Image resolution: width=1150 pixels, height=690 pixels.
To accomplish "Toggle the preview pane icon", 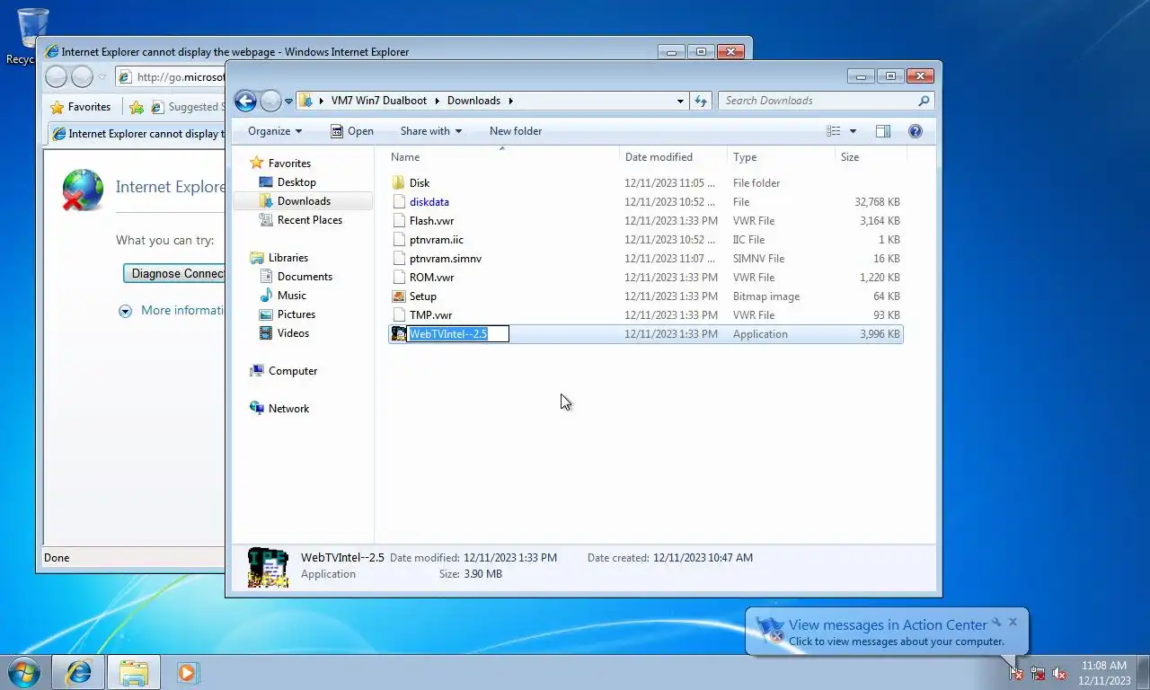I will click(x=883, y=131).
